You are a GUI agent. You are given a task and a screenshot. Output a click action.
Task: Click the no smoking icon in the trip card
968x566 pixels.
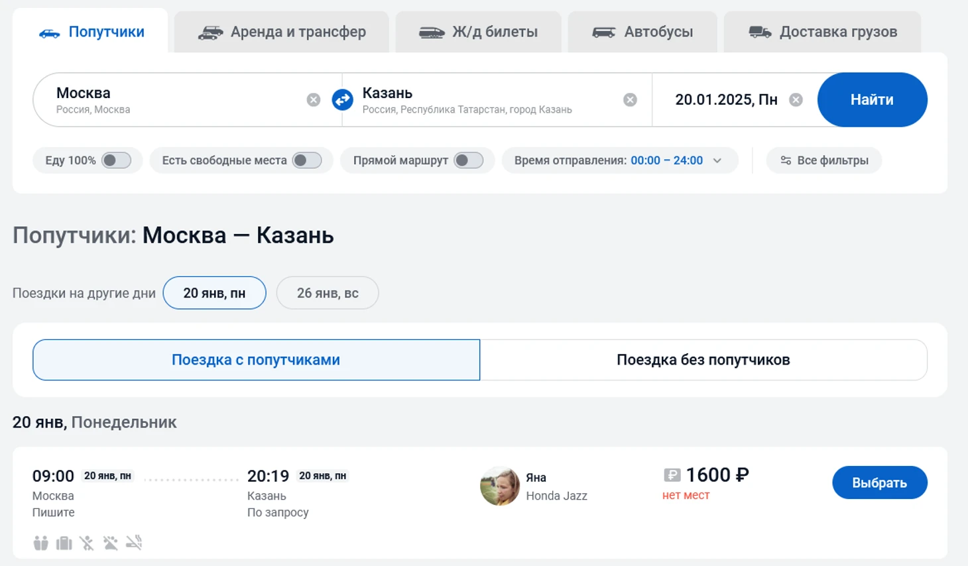pyautogui.click(x=134, y=543)
